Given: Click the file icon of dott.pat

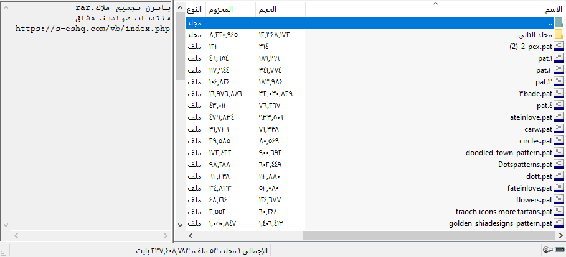Looking at the screenshot, I should pyautogui.click(x=559, y=176).
